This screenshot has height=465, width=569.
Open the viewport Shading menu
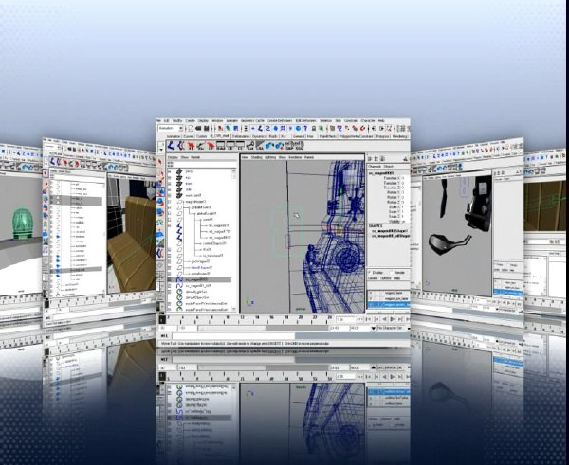[x=257, y=157]
